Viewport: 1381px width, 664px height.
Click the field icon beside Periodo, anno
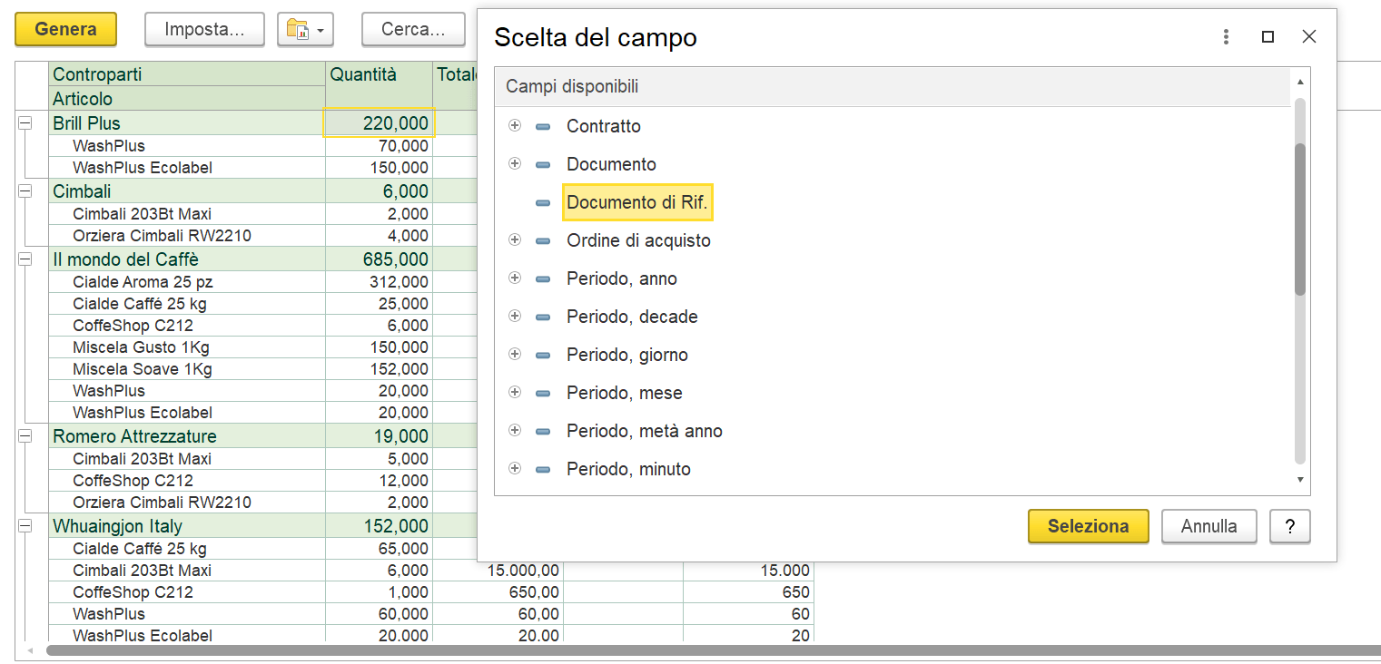point(543,279)
